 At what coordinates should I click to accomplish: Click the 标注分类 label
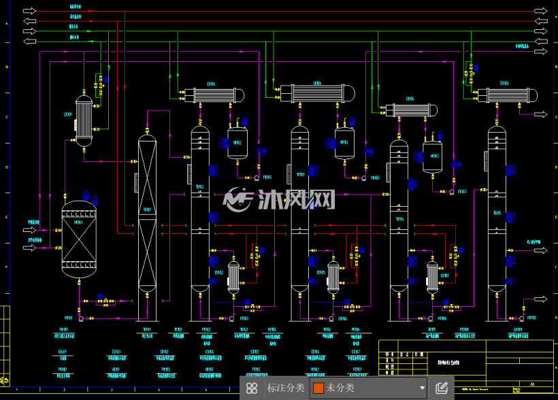point(286,388)
